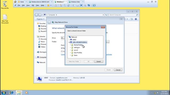170x95 pixels.
Task: Show or hide the VMware library pane
Action: (74, 5)
